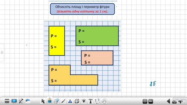
Task: Select the peach pink rectangle figure
Action: [x=97, y=58]
